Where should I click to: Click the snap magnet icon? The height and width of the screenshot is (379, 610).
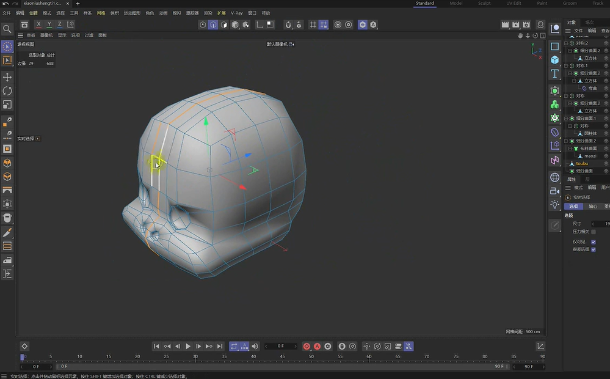tap(288, 24)
